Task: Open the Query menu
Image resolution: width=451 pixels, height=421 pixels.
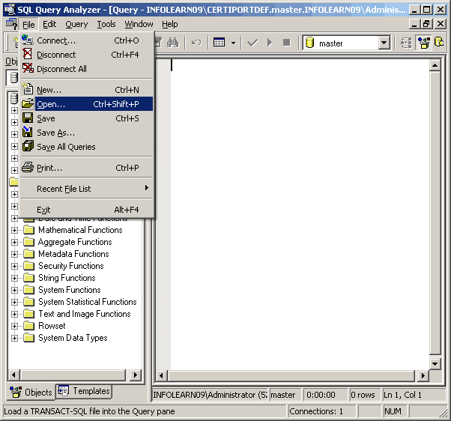Action: [76, 25]
